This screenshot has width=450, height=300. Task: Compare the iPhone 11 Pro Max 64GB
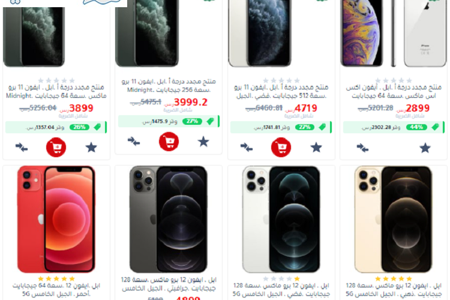(x=22, y=147)
